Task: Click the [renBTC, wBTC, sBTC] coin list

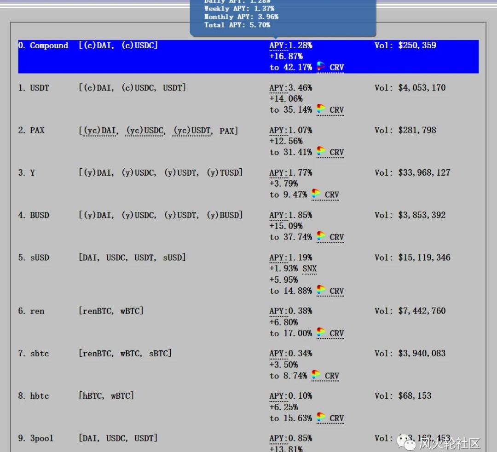Action: (125, 354)
